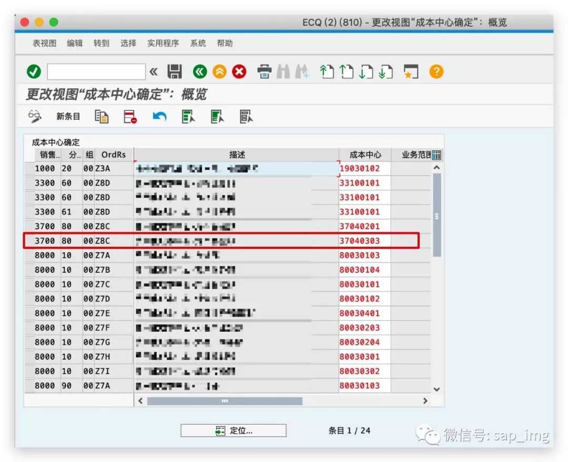Viewport: 568px width, 462px height.
Task: Select row 8000 10 Z7B selector
Action: (29, 270)
